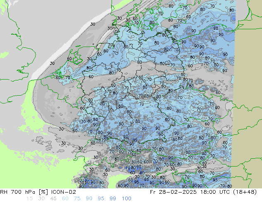Click the date 'Fr 28-02-2025'

(x=173, y=192)
